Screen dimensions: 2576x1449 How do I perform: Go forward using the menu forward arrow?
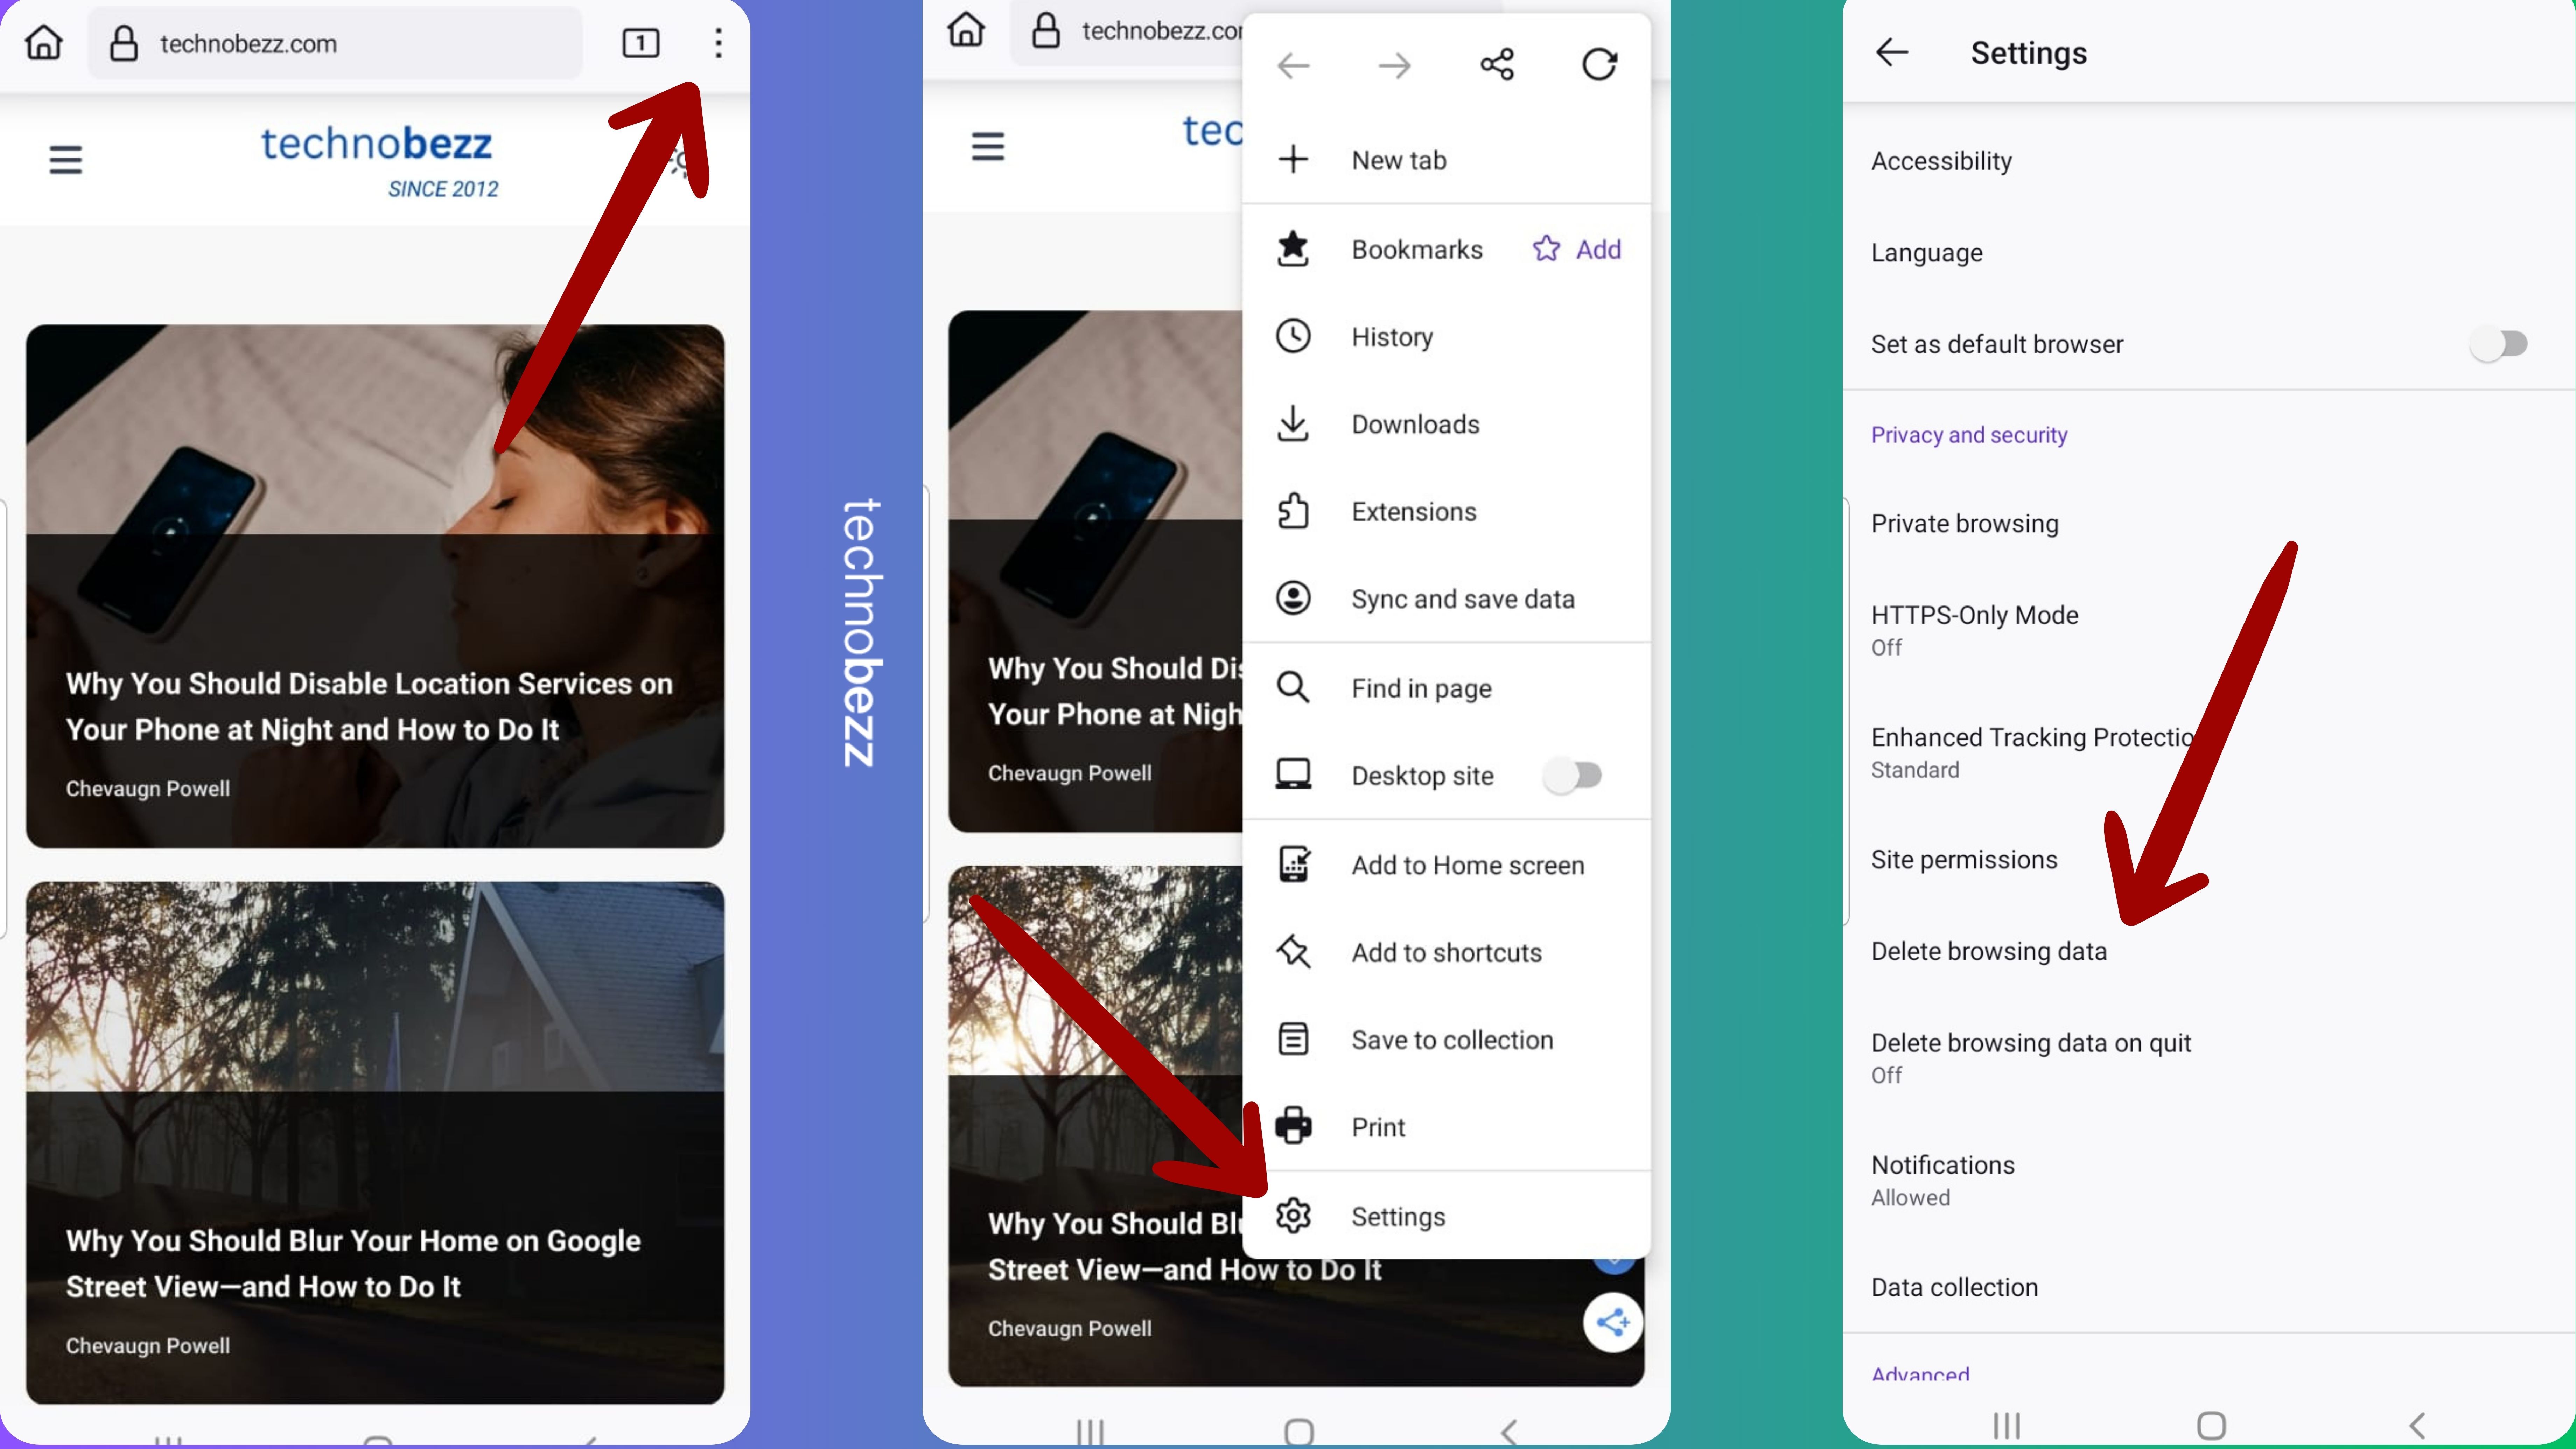click(1395, 66)
